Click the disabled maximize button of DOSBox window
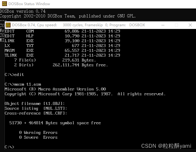The height and width of the screenshot is (152, 196). click(x=176, y=25)
